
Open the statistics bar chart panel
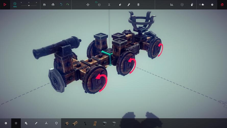[172, 5]
